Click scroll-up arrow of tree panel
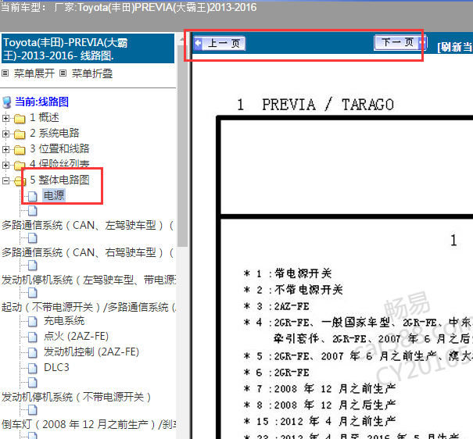This screenshot has height=439, width=473. [182, 38]
